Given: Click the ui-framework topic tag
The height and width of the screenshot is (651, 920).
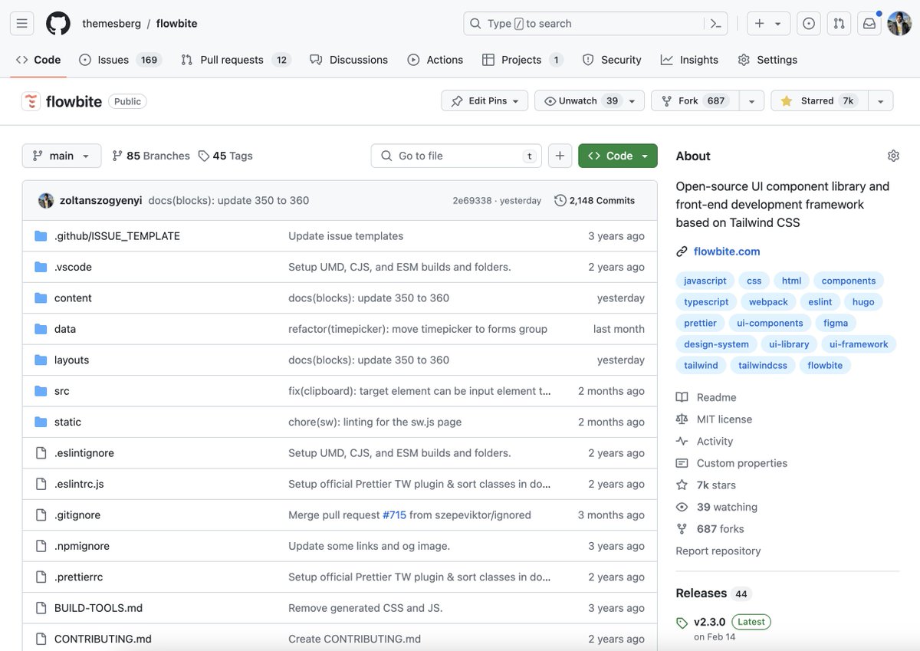Looking at the screenshot, I should click(x=859, y=344).
